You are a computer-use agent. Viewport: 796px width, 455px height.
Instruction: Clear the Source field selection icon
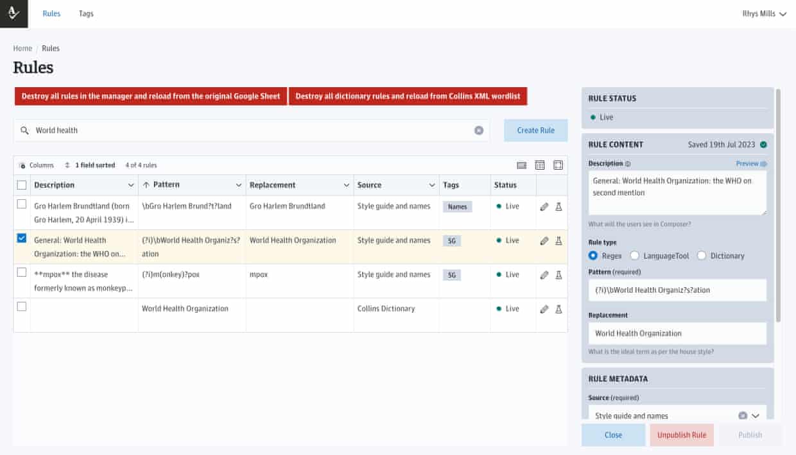point(743,415)
